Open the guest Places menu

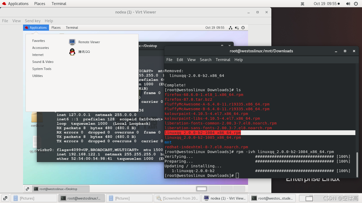[56, 27]
